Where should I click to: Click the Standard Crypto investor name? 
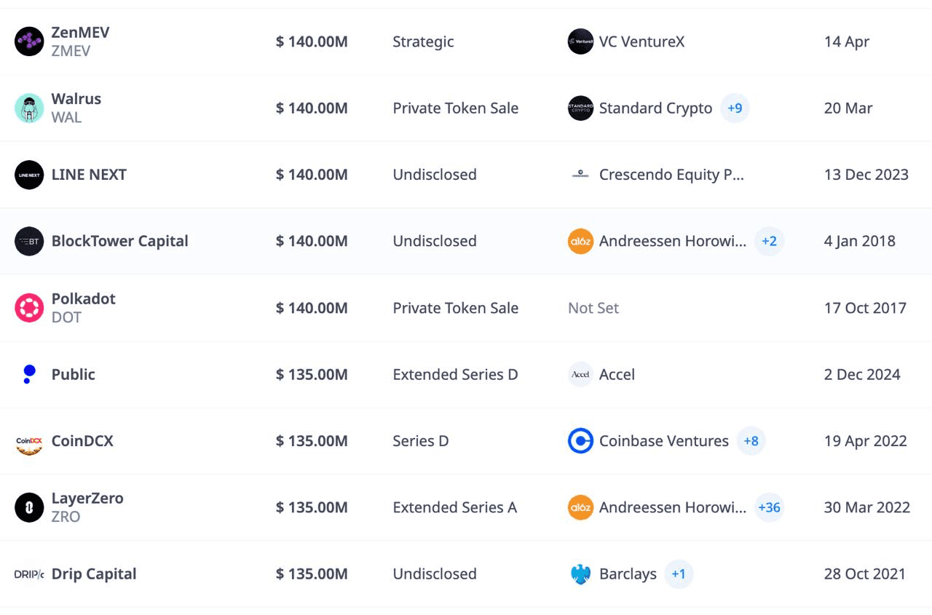point(655,108)
